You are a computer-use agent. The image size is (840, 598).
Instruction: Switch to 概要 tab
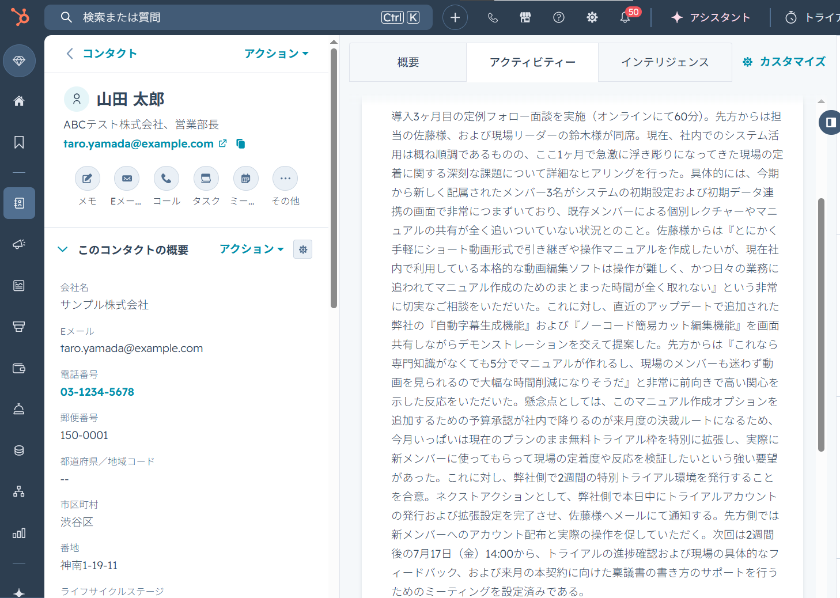coord(408,62)
